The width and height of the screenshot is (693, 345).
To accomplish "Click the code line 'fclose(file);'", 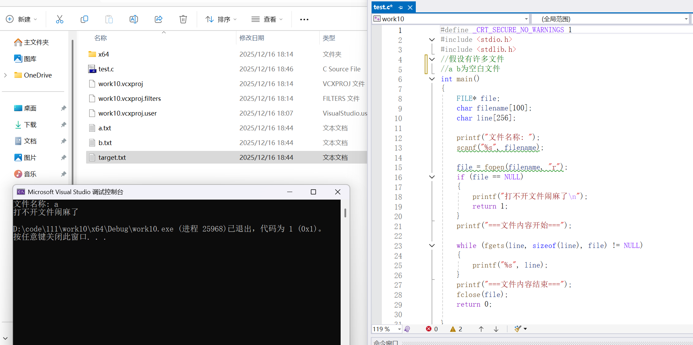I will (x=482, y=295).
